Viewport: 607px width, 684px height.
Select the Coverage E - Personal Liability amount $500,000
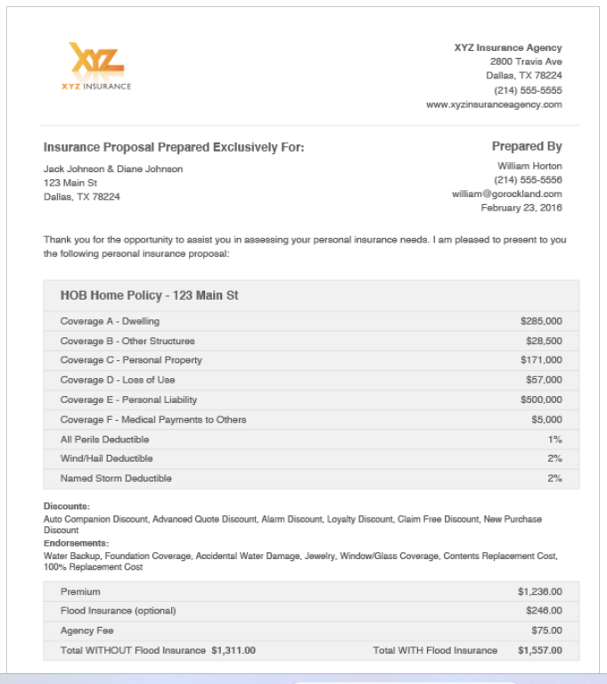click(541, 400)
